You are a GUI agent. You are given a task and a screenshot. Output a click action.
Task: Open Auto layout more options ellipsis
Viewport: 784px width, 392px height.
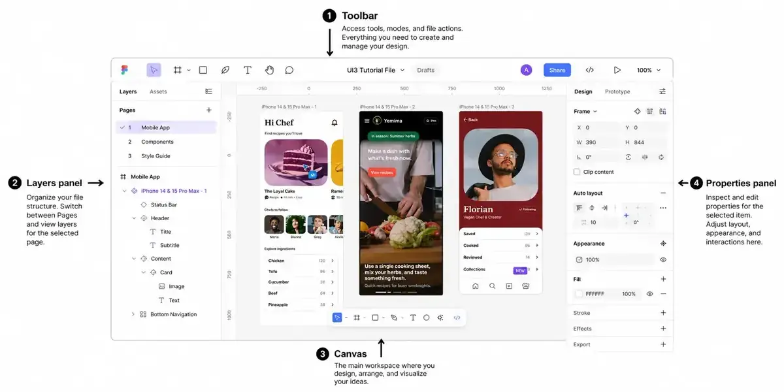point(663,208)
